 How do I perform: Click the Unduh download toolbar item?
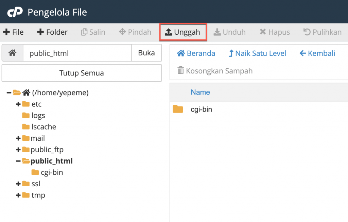230,32
